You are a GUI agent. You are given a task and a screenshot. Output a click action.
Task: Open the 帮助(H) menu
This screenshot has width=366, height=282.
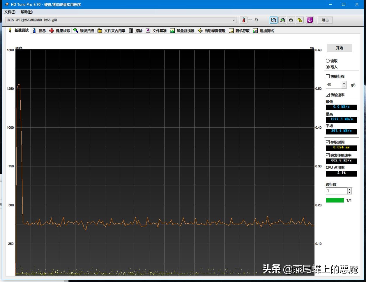pos(26,12)
